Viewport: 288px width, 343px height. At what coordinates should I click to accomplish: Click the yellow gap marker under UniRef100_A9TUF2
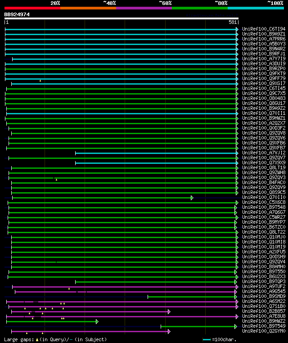(x=69, y=289)
